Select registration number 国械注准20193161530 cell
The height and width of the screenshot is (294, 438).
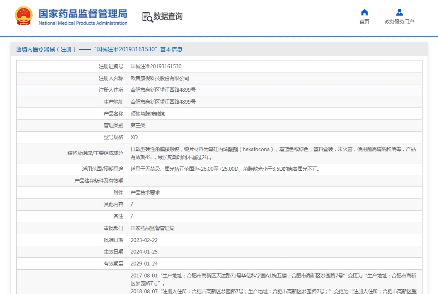coord(156,66)
